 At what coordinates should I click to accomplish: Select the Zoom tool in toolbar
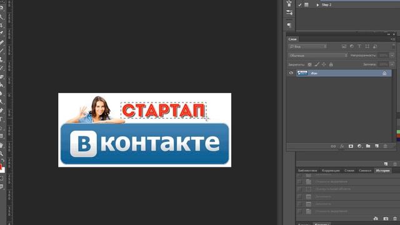tap(1, 153)
